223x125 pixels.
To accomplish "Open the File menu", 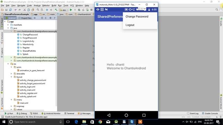I will coord(2,6).
